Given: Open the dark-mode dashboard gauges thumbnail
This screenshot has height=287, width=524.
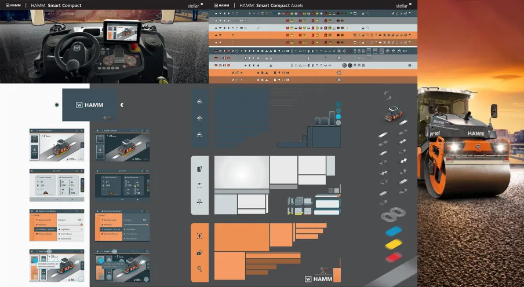Looking at the screenshot, I should [x=122, y=185].
